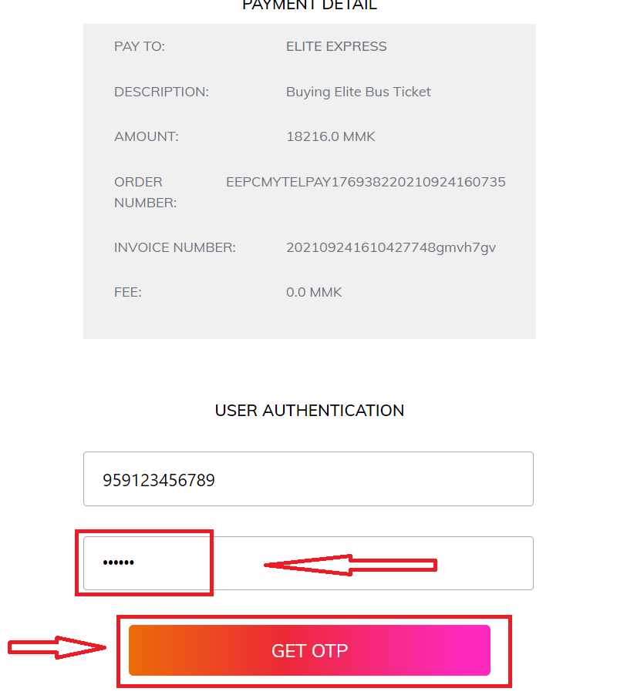The height and width of the screenshot is (695, 617).
Task: Select the Buying Elite Bus Ticket text
Action: 358,92
